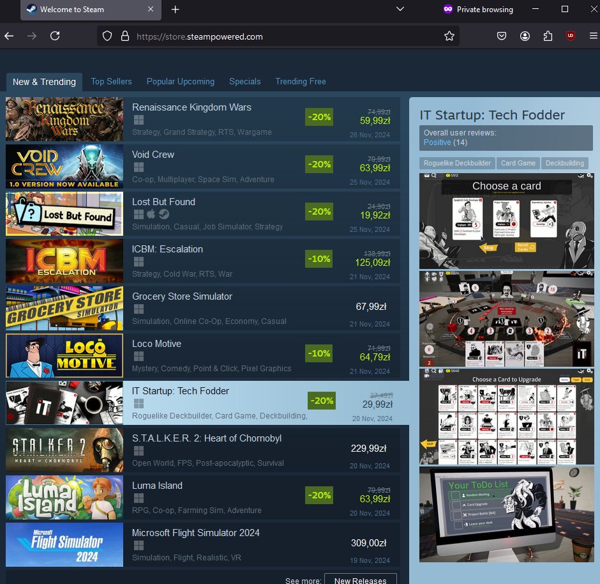Click Windows platform icon under Void Crew

tap(139, 167)
